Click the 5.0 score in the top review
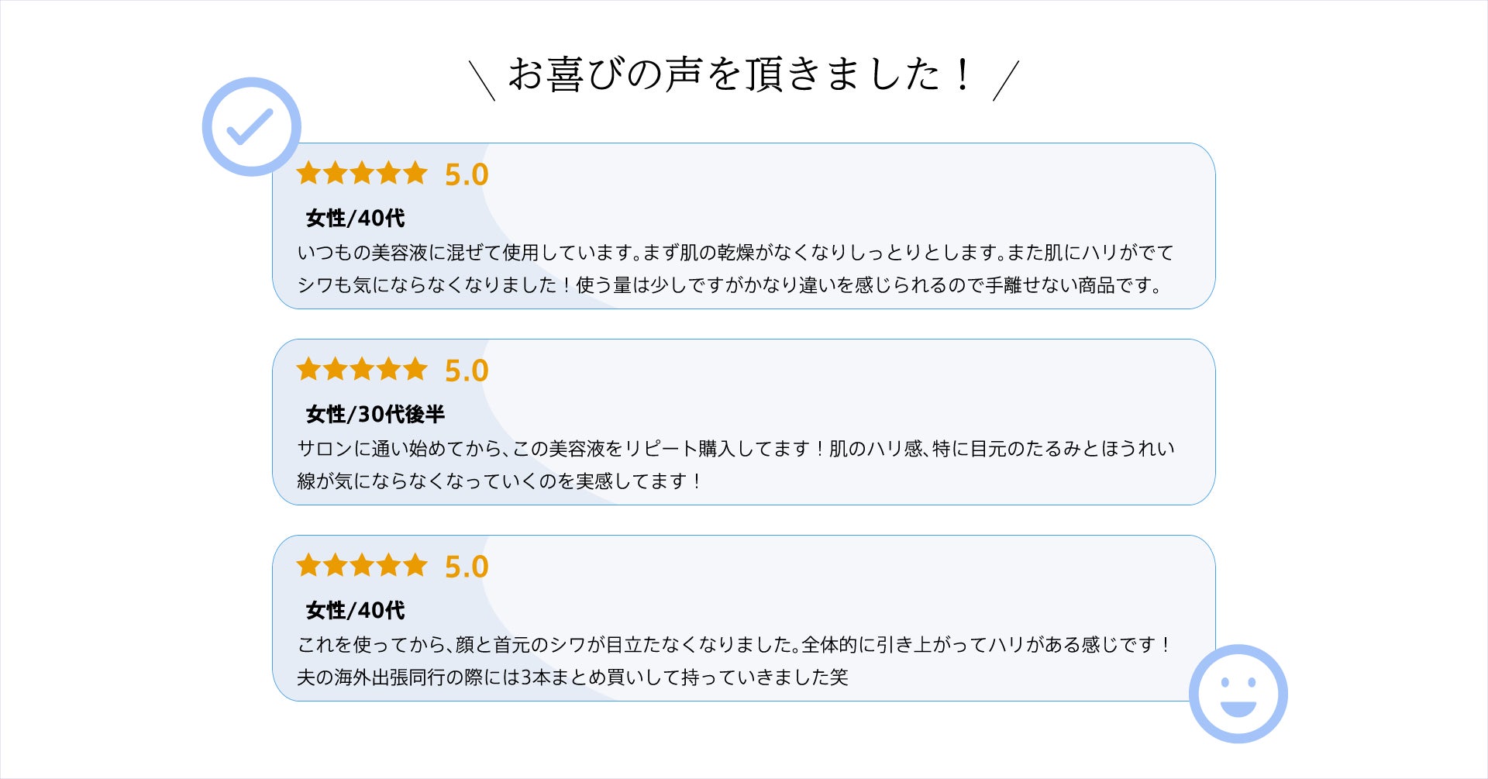Viewport: 1488px width, 779px height. click(x=467, y=175)
